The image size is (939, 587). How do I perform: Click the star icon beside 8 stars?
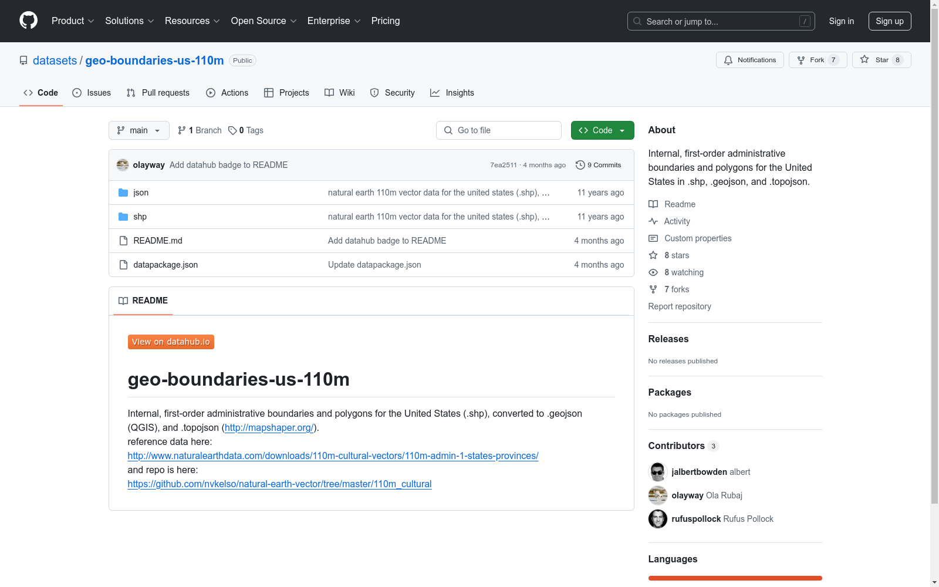click(653, 255)
